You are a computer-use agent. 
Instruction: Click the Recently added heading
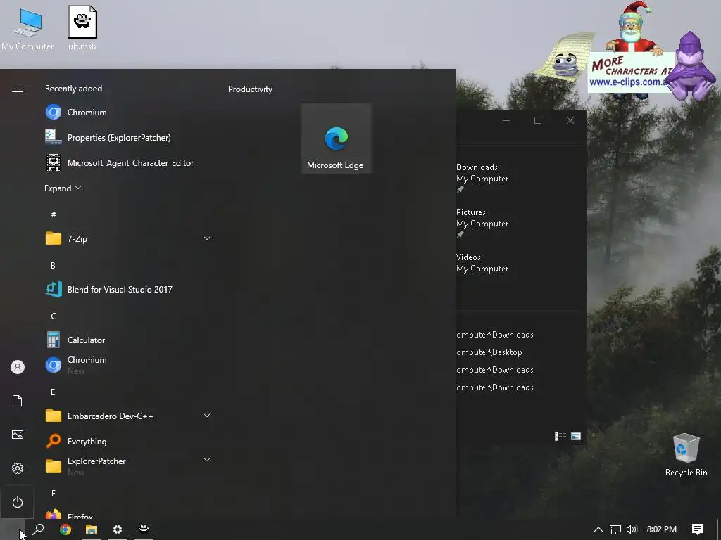click(x=73, y=89)
